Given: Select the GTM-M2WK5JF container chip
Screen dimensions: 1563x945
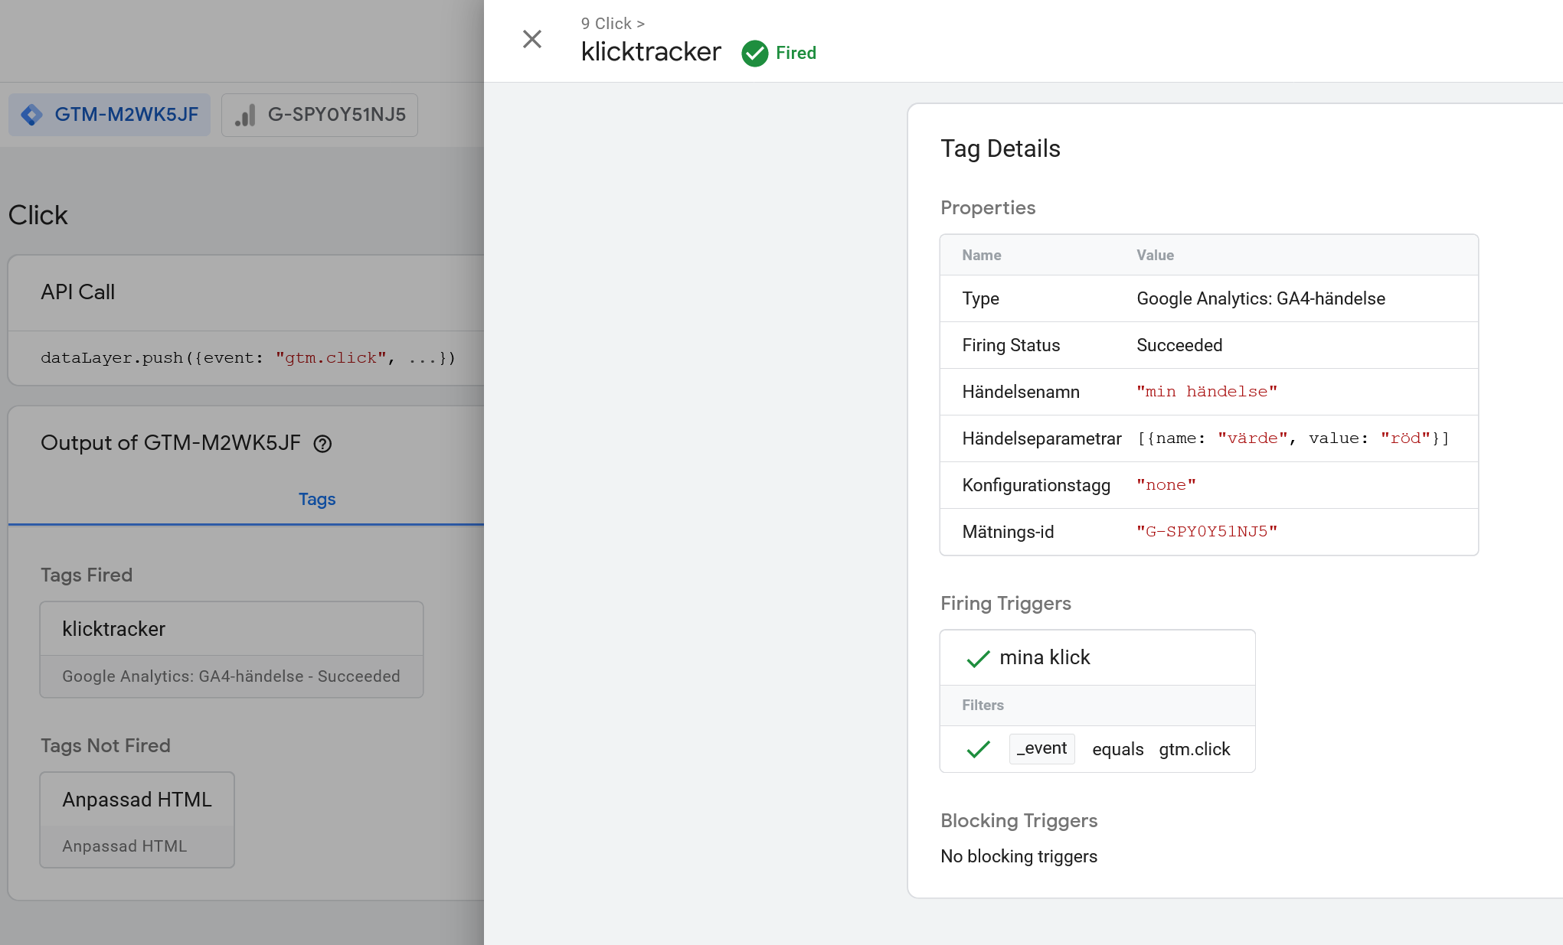Looking at the screenshot, I should tap(110, 115).
